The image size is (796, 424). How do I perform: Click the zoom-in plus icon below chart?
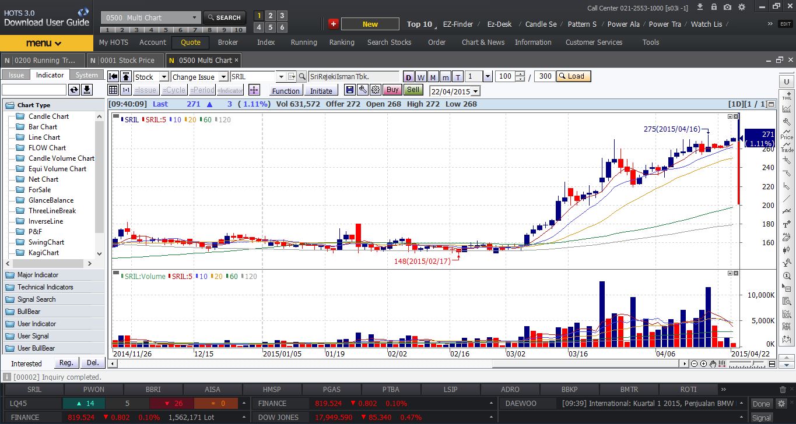704,364
